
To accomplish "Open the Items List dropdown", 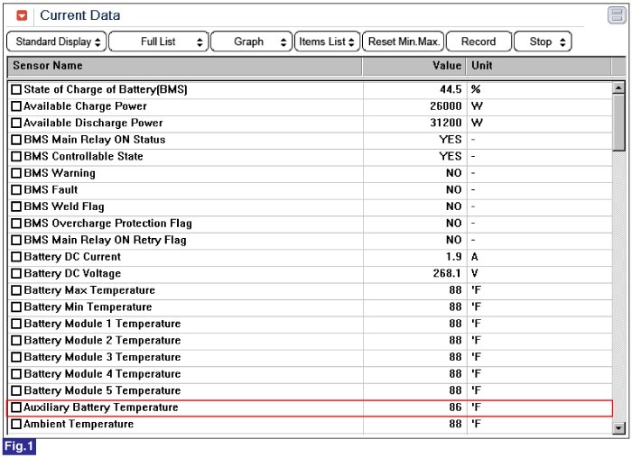I will pyautogui.click(x=327, y=41).
